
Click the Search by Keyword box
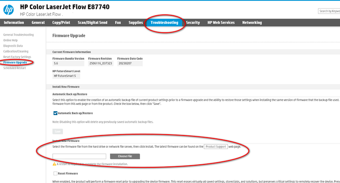tap(329, 11)
